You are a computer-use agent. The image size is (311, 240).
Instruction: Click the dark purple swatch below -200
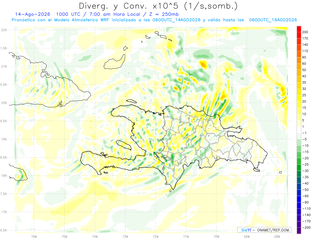pos(299,231)
